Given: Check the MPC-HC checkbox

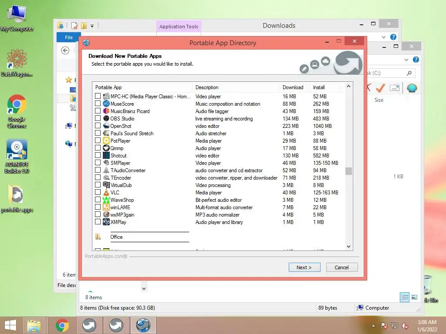Looking at the screenshot, I should (98, 96).
